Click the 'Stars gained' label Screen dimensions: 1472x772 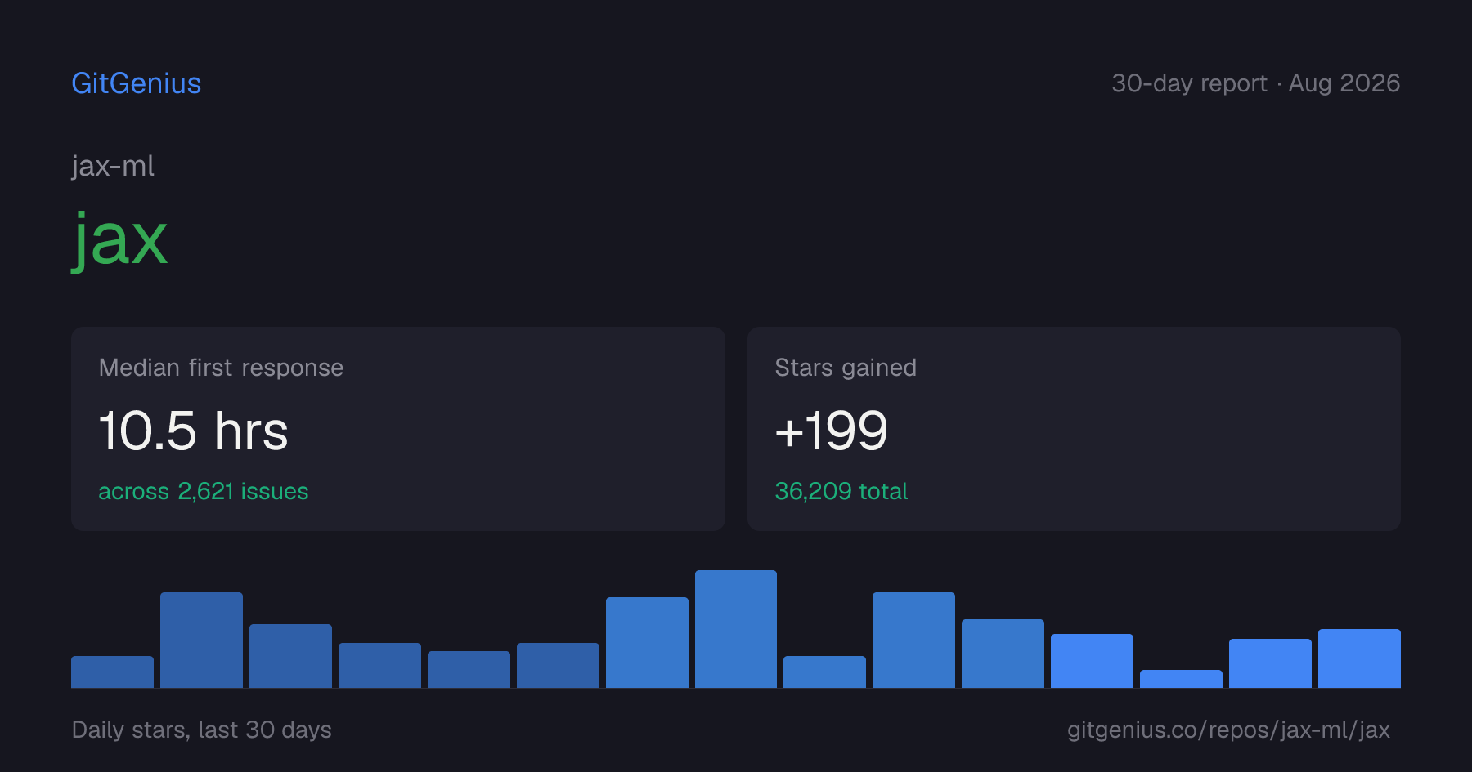[846, 368]
